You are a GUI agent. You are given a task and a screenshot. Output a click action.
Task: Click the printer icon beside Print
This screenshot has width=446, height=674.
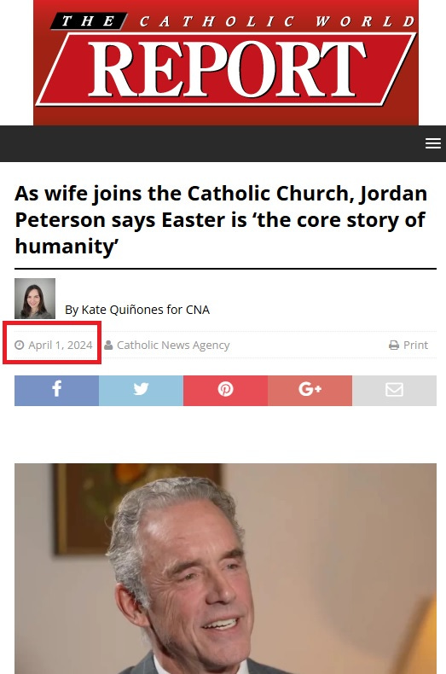click(x=394, y=346)
